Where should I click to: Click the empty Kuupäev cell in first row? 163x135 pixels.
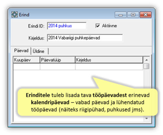tap(27, 67)
